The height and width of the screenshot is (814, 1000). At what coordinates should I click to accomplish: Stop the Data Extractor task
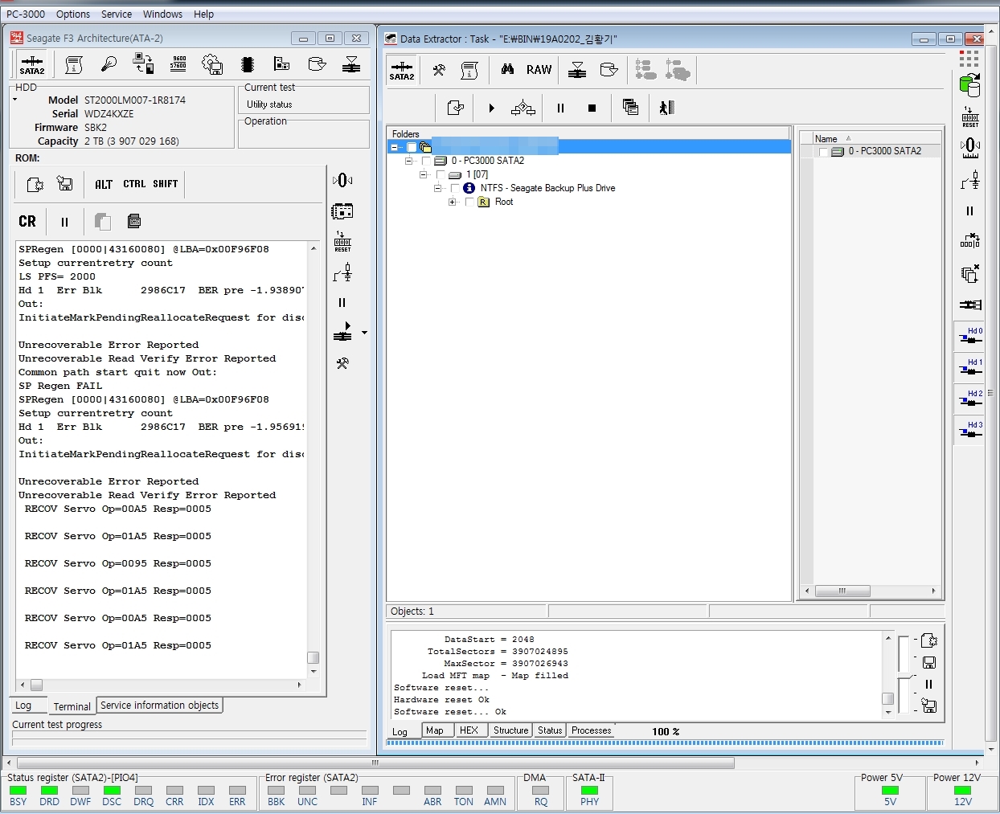(x=592, y=108)
